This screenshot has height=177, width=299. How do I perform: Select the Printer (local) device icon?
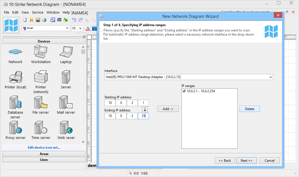(16, 77)
